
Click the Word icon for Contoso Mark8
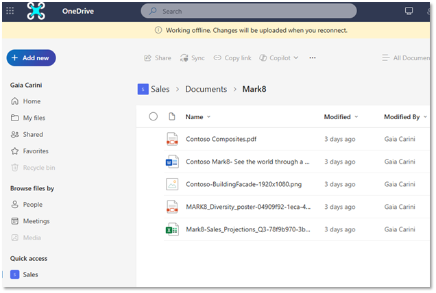coord(172,162)
